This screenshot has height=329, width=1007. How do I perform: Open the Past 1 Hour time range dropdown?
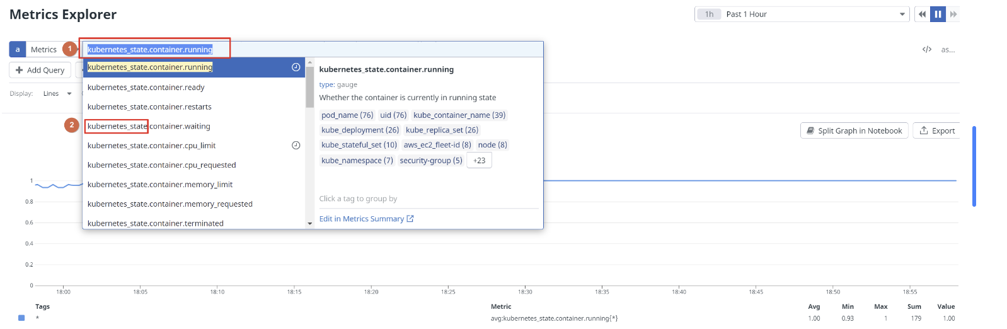point(802,14)
